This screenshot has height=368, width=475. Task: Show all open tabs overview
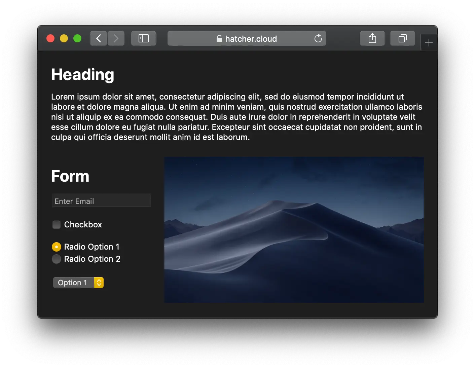pyautogui.click(x=402, y=38)
